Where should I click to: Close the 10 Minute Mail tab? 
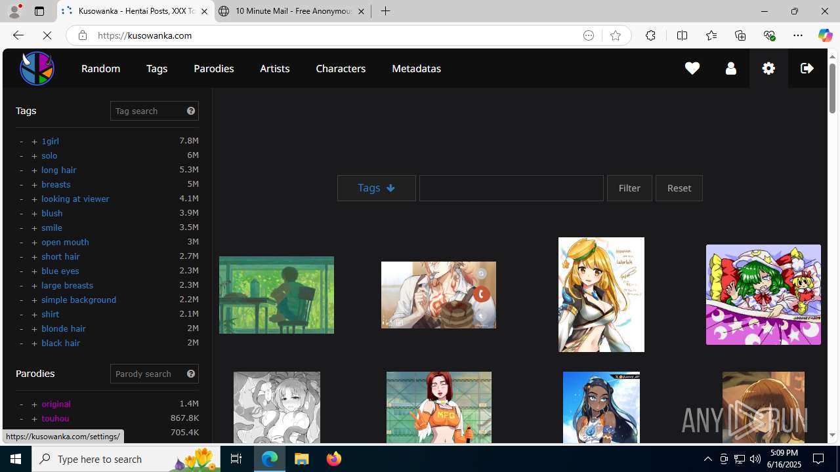[361, 11]
